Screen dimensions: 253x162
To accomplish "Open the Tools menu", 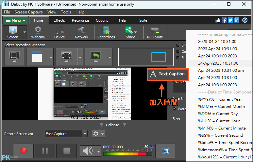I will tap(66, 12).
